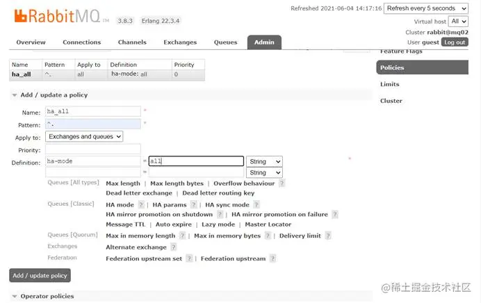The width and height of the screenshot is (481, 303).
Task: Click the ha-mode definition key field
Action: coord(93,161)
